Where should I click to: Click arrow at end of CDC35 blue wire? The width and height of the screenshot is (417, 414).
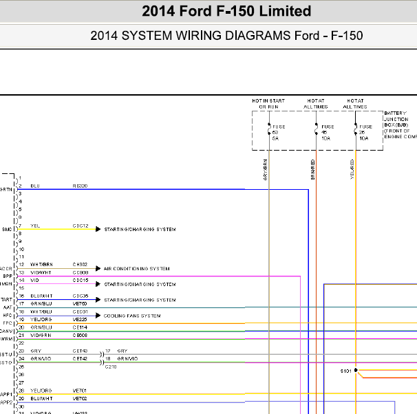tap(98, 300)
